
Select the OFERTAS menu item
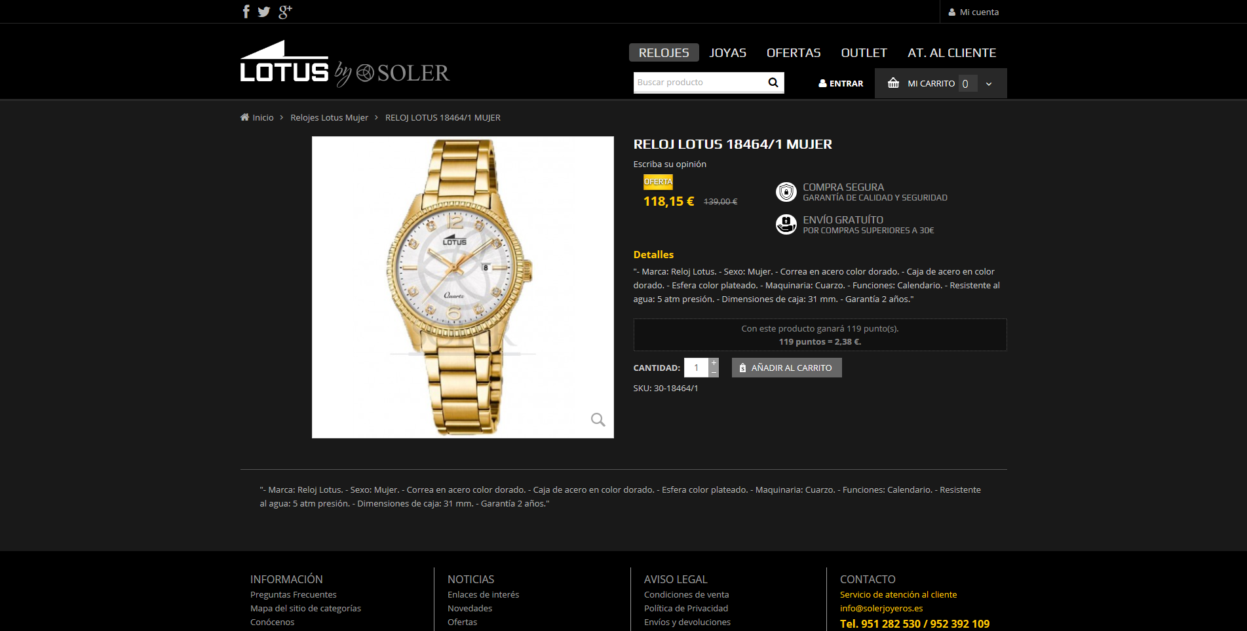794,52
